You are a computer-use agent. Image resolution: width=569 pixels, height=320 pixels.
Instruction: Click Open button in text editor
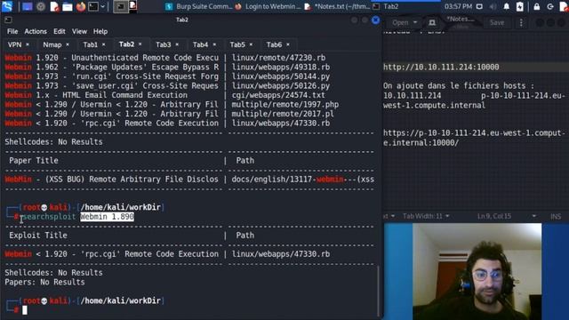tap(400, 22)
